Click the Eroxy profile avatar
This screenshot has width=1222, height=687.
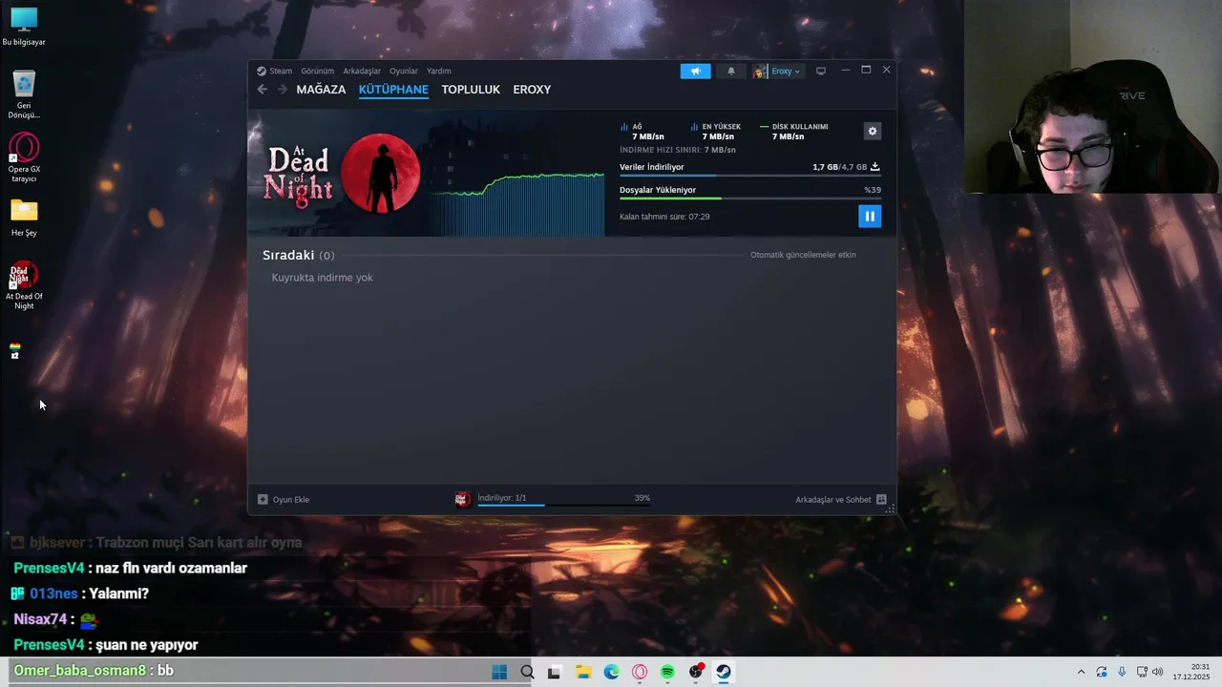tap(760, 71)
